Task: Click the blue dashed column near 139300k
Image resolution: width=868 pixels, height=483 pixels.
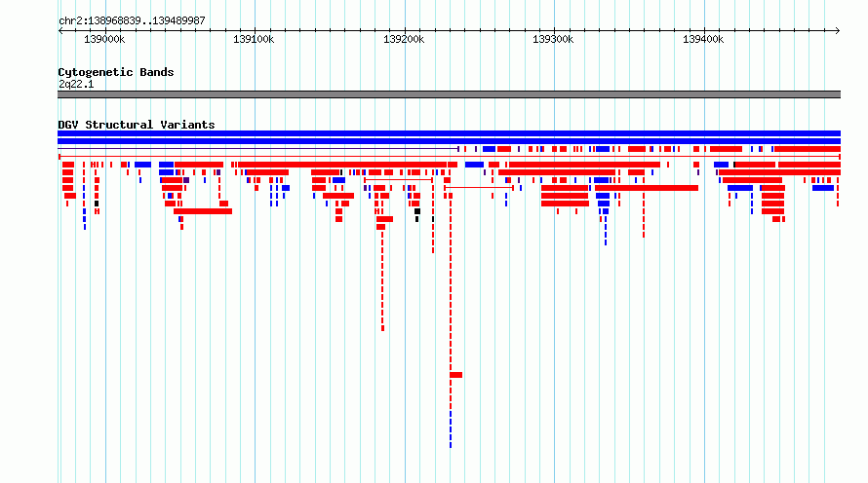Action: point(606,231)
